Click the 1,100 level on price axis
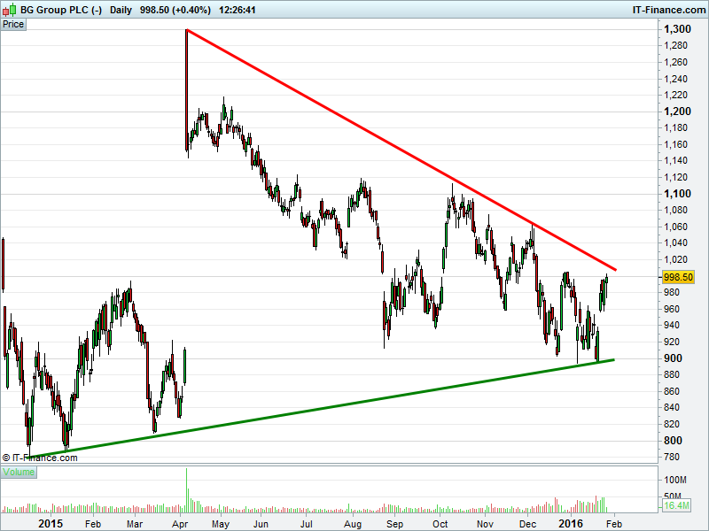This screenshot has height=531, width=709. click(x=678, y=193)
